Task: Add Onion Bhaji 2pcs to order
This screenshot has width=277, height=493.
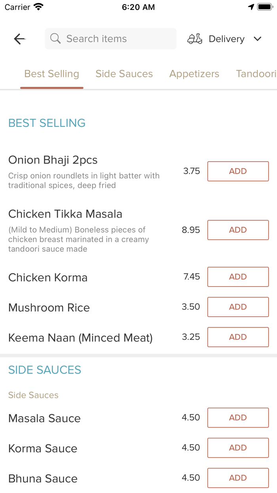Action: click(x=238, y=171)
